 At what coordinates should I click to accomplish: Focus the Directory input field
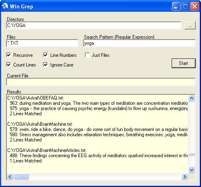coord(94,25)
